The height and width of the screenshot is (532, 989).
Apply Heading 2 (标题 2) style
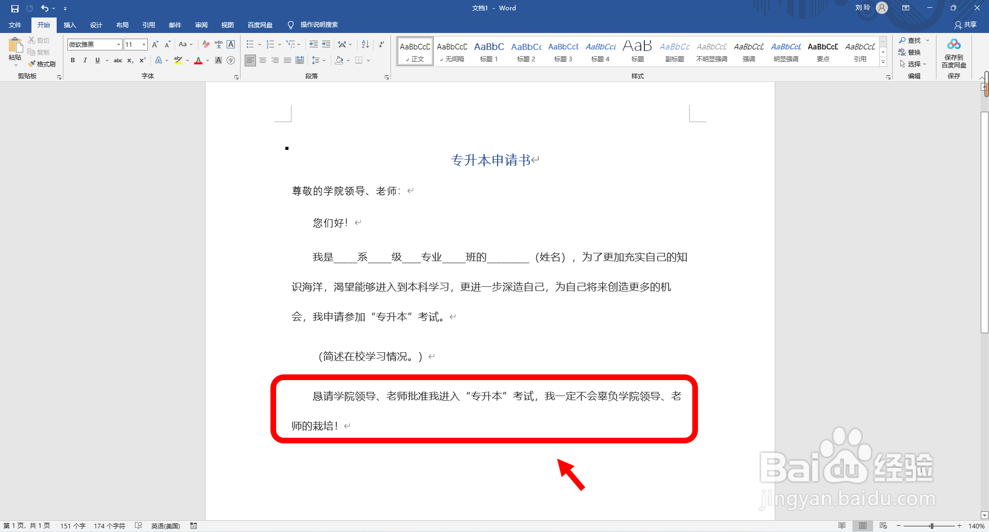pos(526,51)
